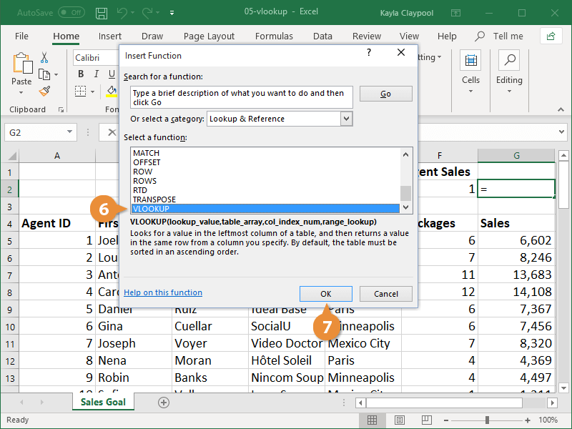This screenshot has width=572, height=429.
Task: Open the Formulas ribbon tab
Action: [x=274, y=36]
